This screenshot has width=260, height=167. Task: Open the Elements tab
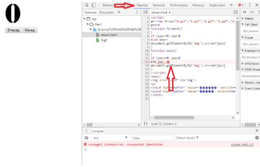coord(108,5)
